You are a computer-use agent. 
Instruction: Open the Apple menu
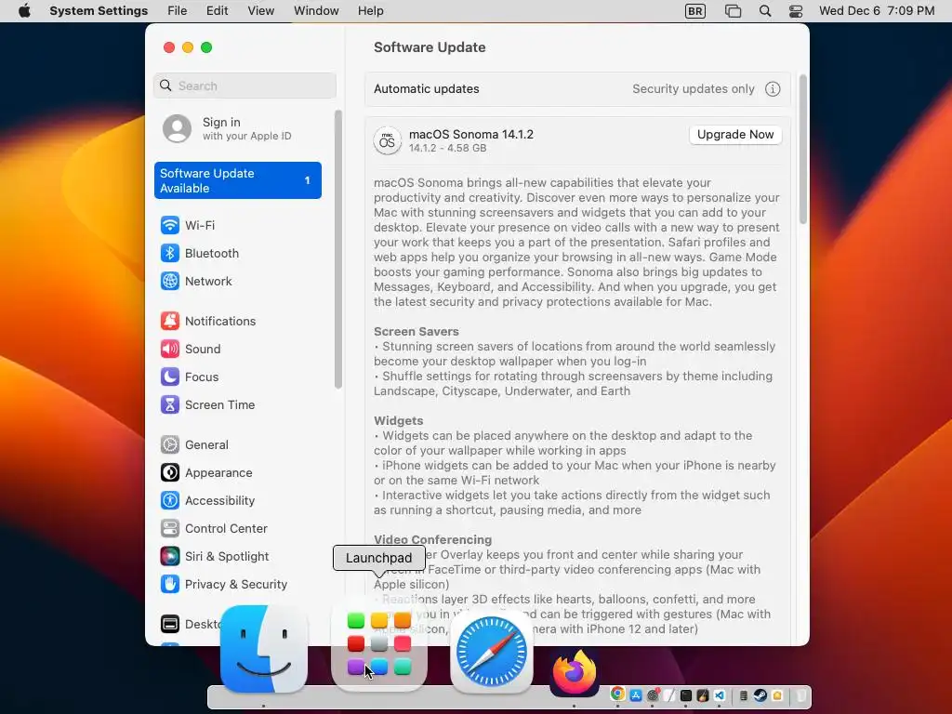pos(24,11)
